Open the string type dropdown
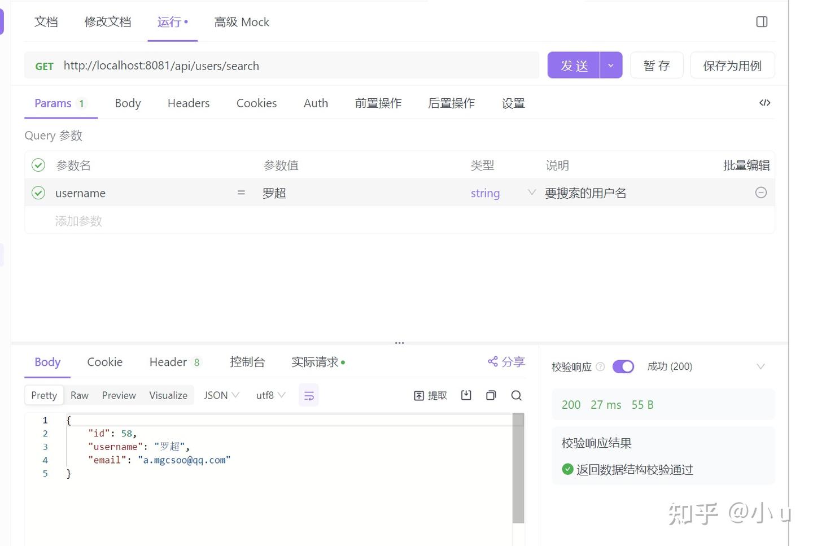Screen dimensions: 813x546 coord(502,193)
